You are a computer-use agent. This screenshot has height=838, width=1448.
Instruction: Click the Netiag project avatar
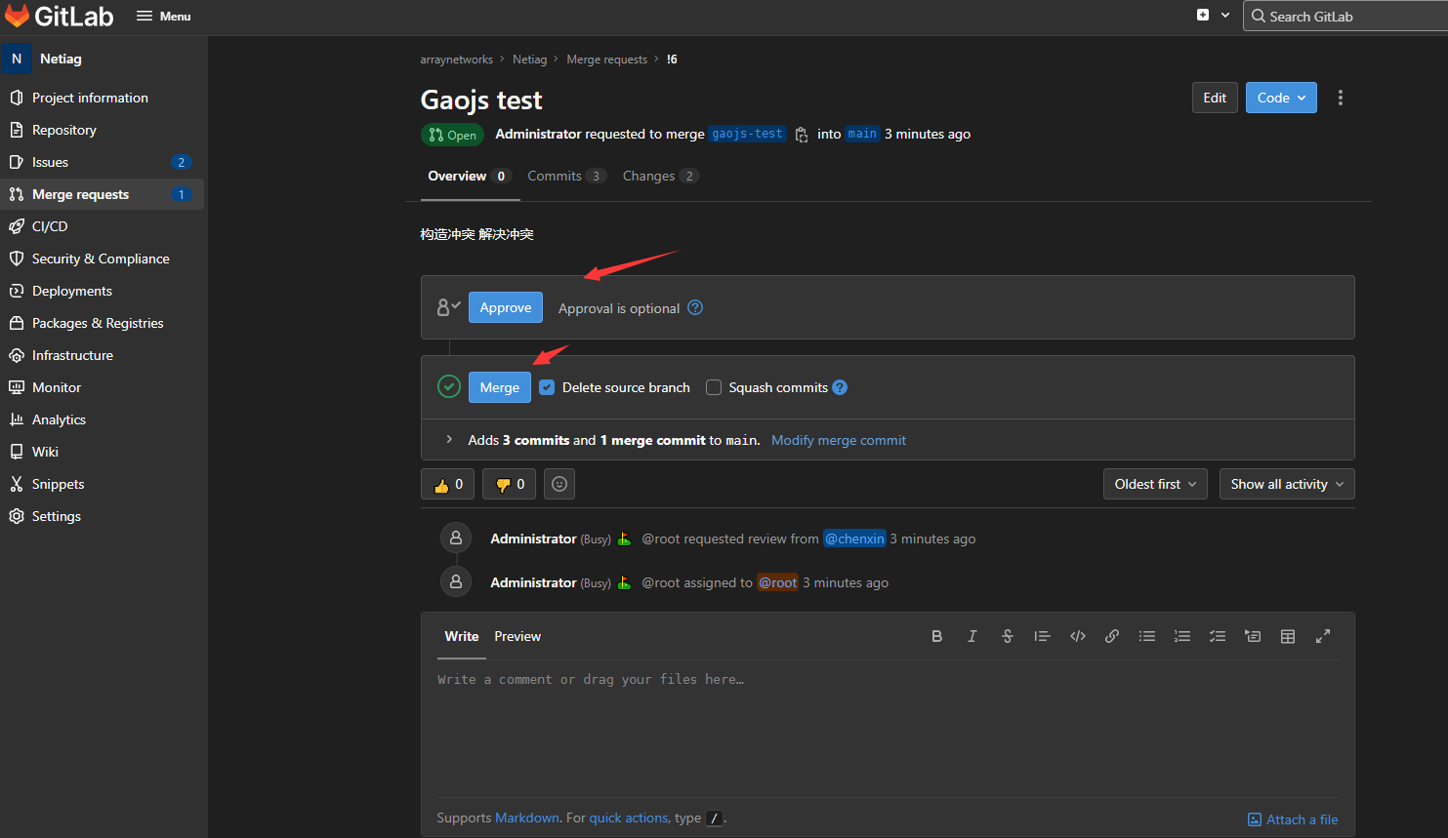pos(17,59)
